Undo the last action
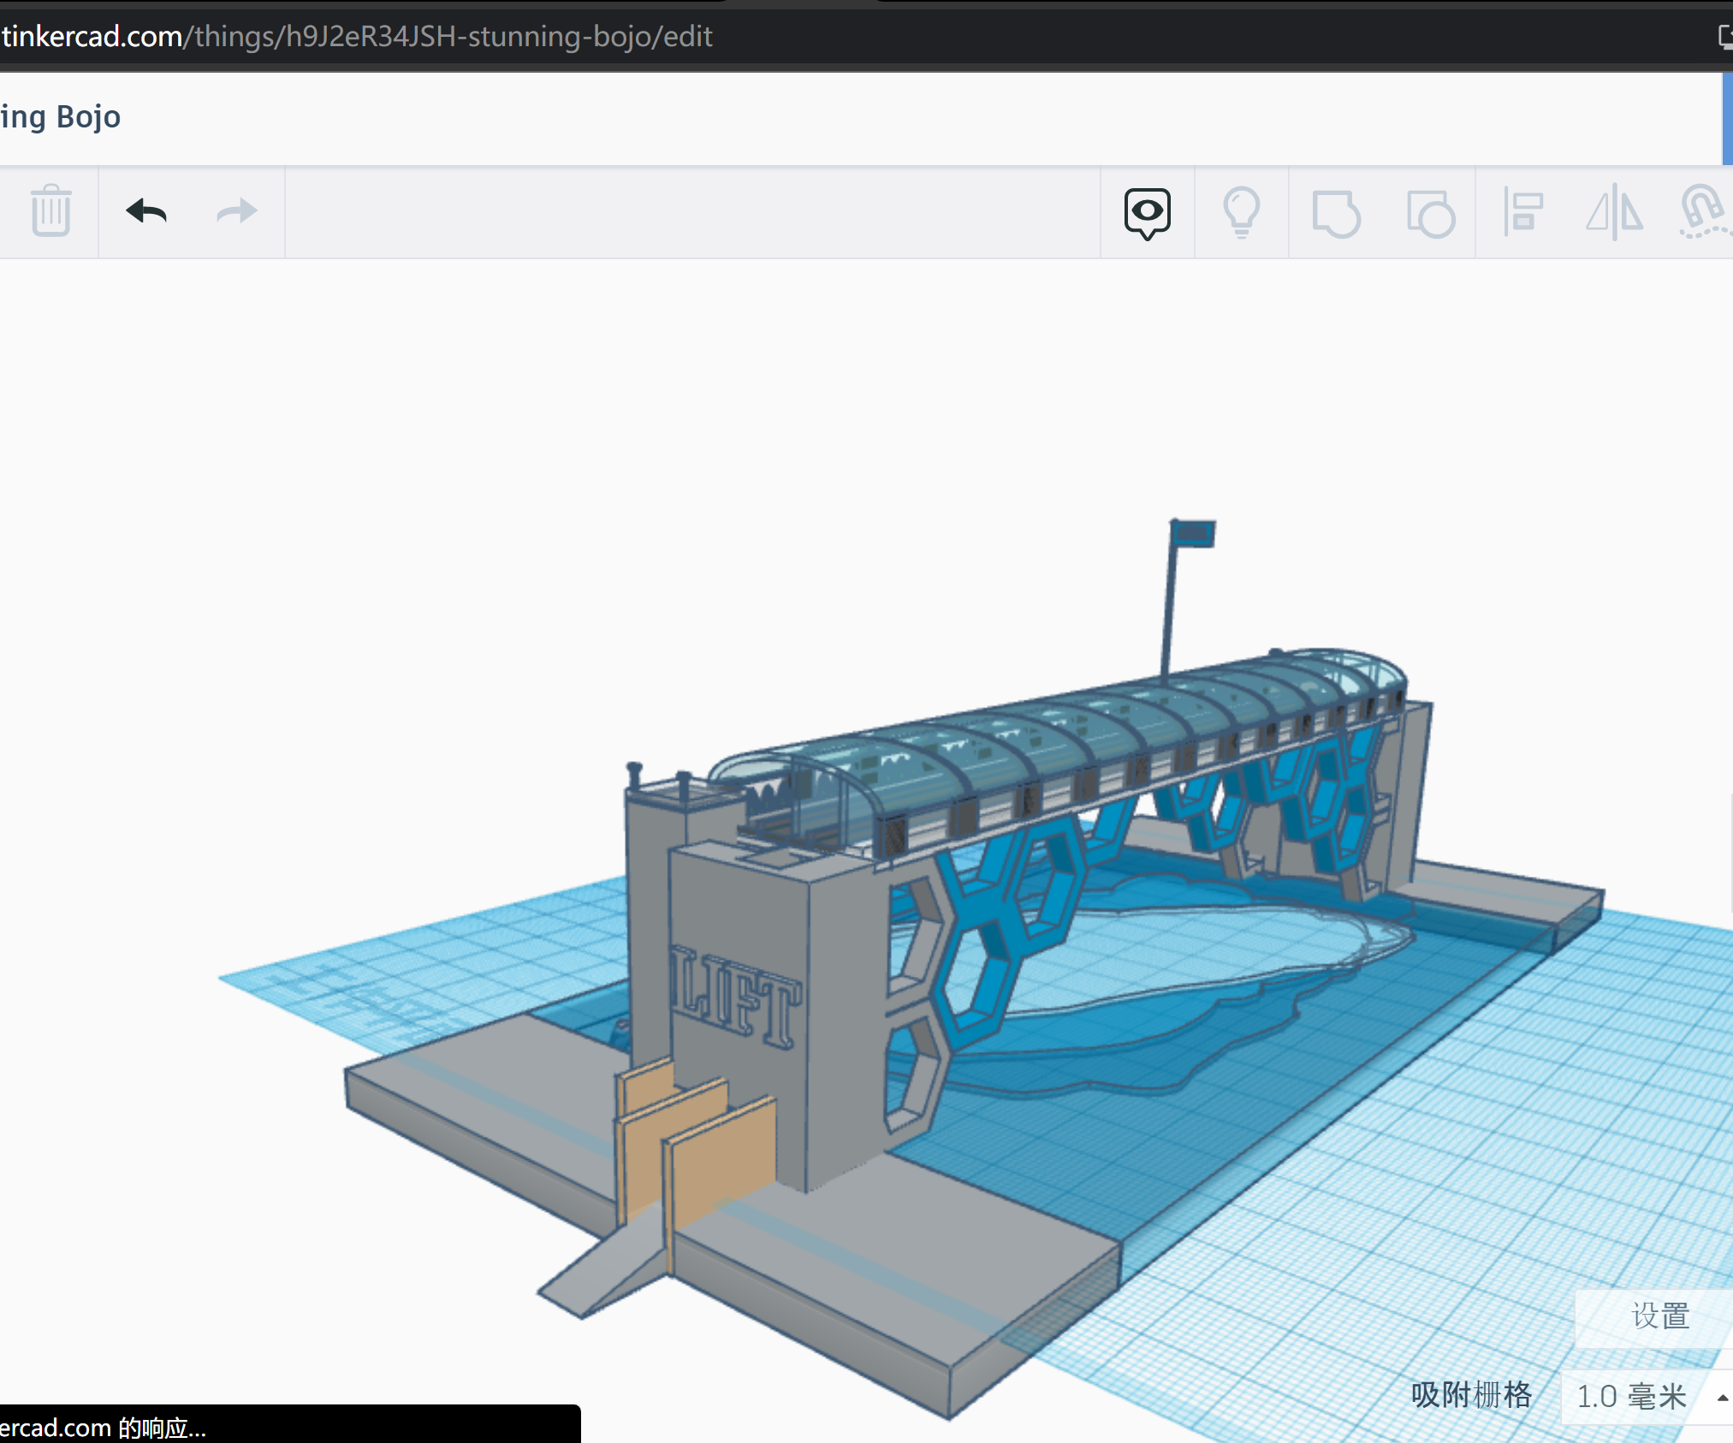The height and width of the screenshot is (1443, 1733). [145, 211]
